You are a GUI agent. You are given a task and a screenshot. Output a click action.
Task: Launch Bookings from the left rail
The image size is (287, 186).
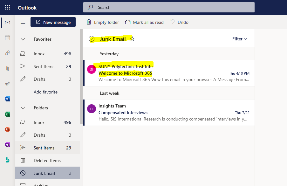tap(8, 160)
